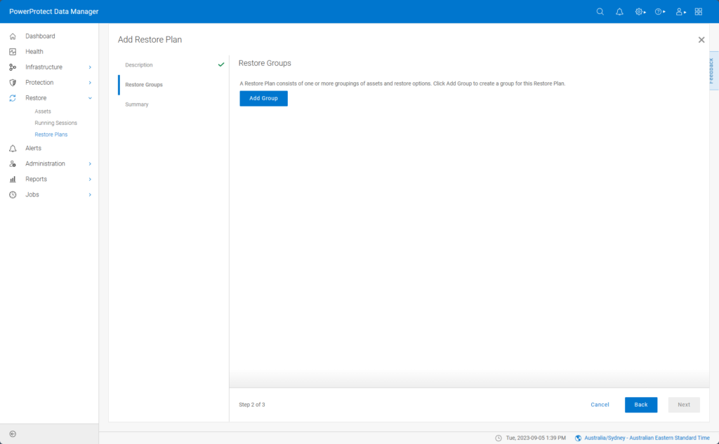This screenshot has height=444, width=719.
Task: Collapse the Restore navigation section
Action: [x=89, y=97]
